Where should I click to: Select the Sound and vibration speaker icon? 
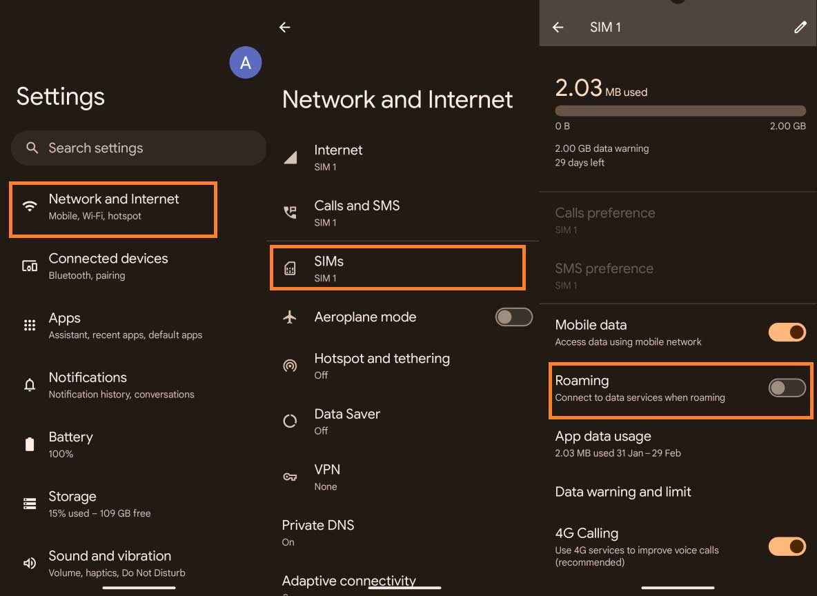(29, 562)
